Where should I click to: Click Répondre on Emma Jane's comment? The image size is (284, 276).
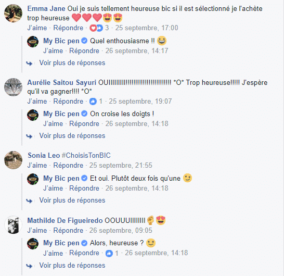(68, 28)
